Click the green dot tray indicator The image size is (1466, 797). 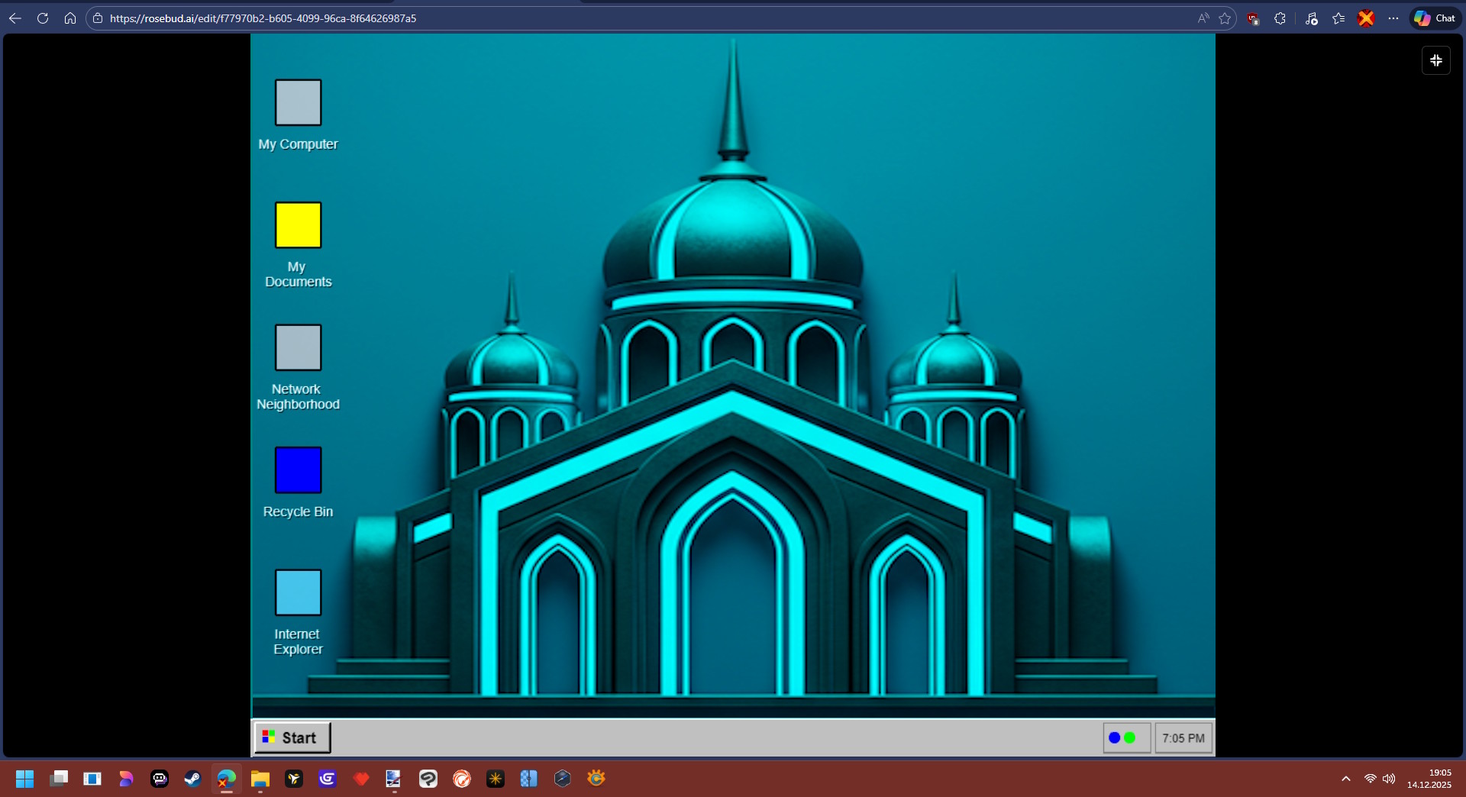click(1129, 737)
